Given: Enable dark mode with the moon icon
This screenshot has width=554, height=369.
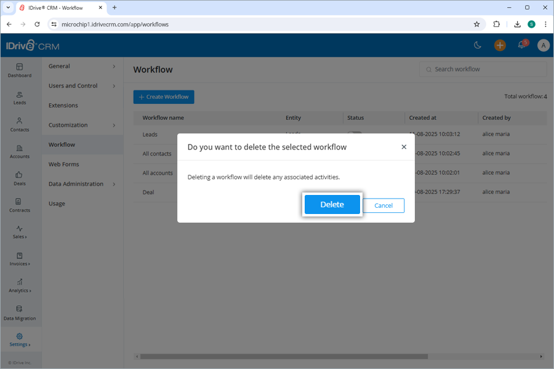Looking at the screenshot, I should coord(479,45).
